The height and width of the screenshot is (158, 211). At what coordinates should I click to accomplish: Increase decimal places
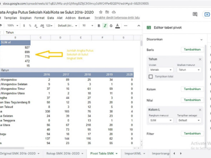(42, 26)
